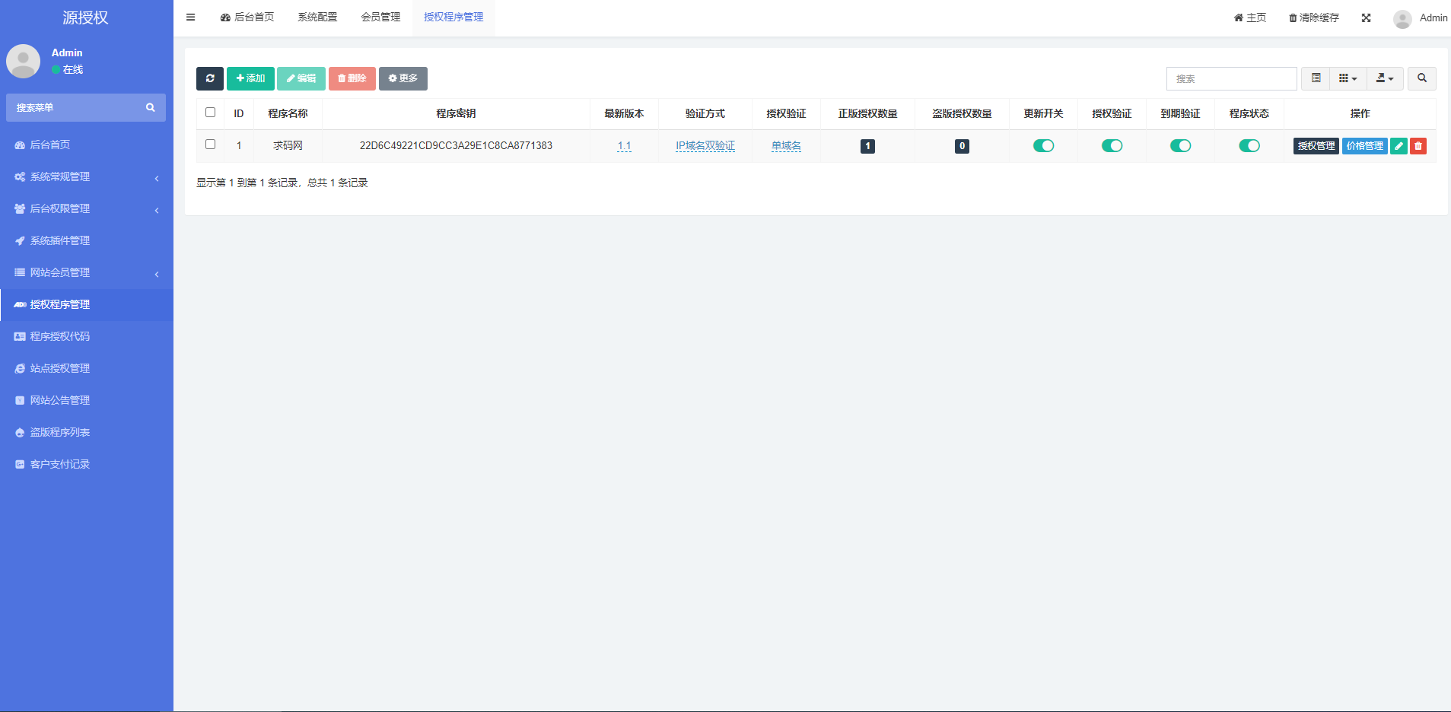1451x712 pixels.
Task: Click the green edit pencil icon in row
Action: [1398, 146]
